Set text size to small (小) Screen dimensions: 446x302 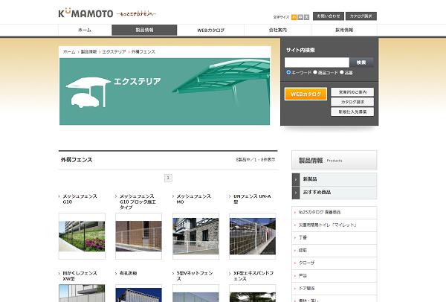point(294,17)
